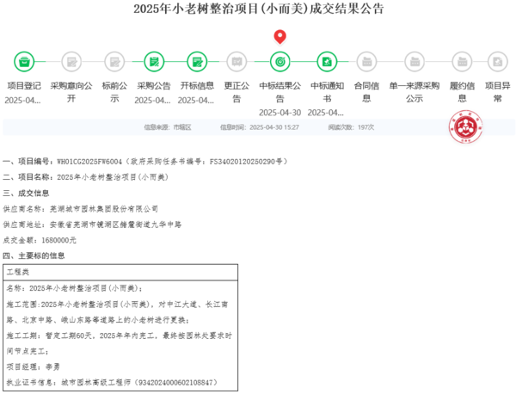Click the 合同信息 step icon
This screenshot has height=394, width=516.
click(367, 62)
